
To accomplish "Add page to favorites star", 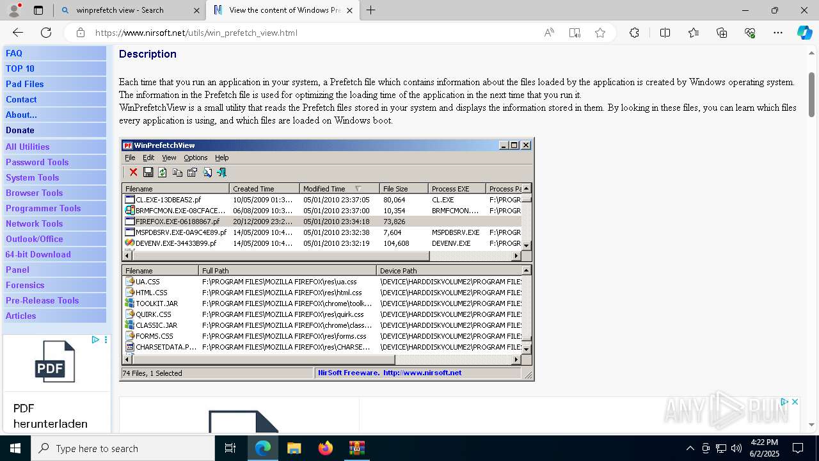I will click(x=600, y=33).
